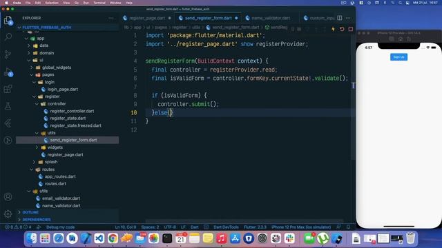Open the Run menu in the menu bar

pyautogui.click(x=86, y=3)
